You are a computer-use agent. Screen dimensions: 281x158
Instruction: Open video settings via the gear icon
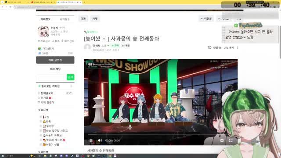tap(222, 140)
